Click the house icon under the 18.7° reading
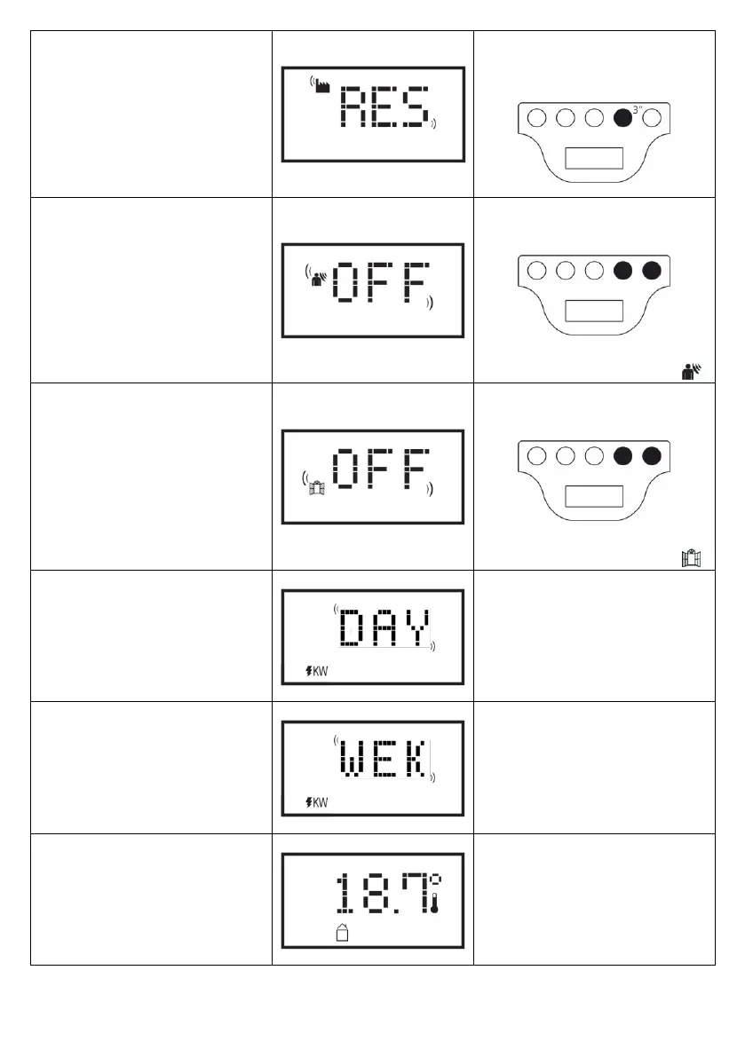This screenshot has height=1057, width=745. [341, 933]
